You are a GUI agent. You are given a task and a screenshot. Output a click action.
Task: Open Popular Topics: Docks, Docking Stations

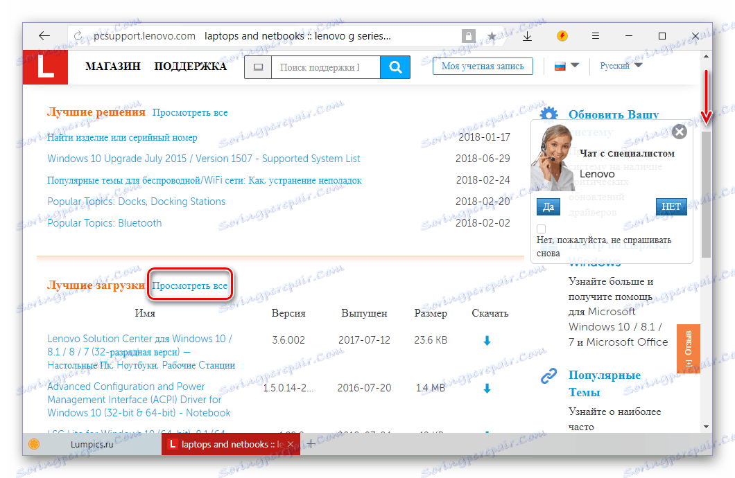137,202
